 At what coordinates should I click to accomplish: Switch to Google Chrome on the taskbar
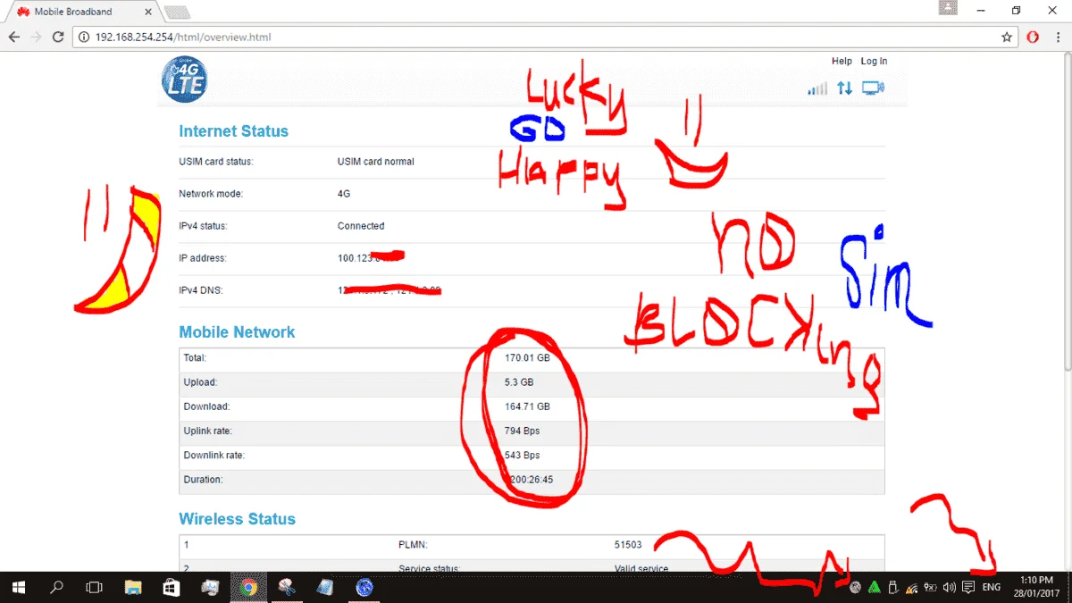click(x=249, y=587)
